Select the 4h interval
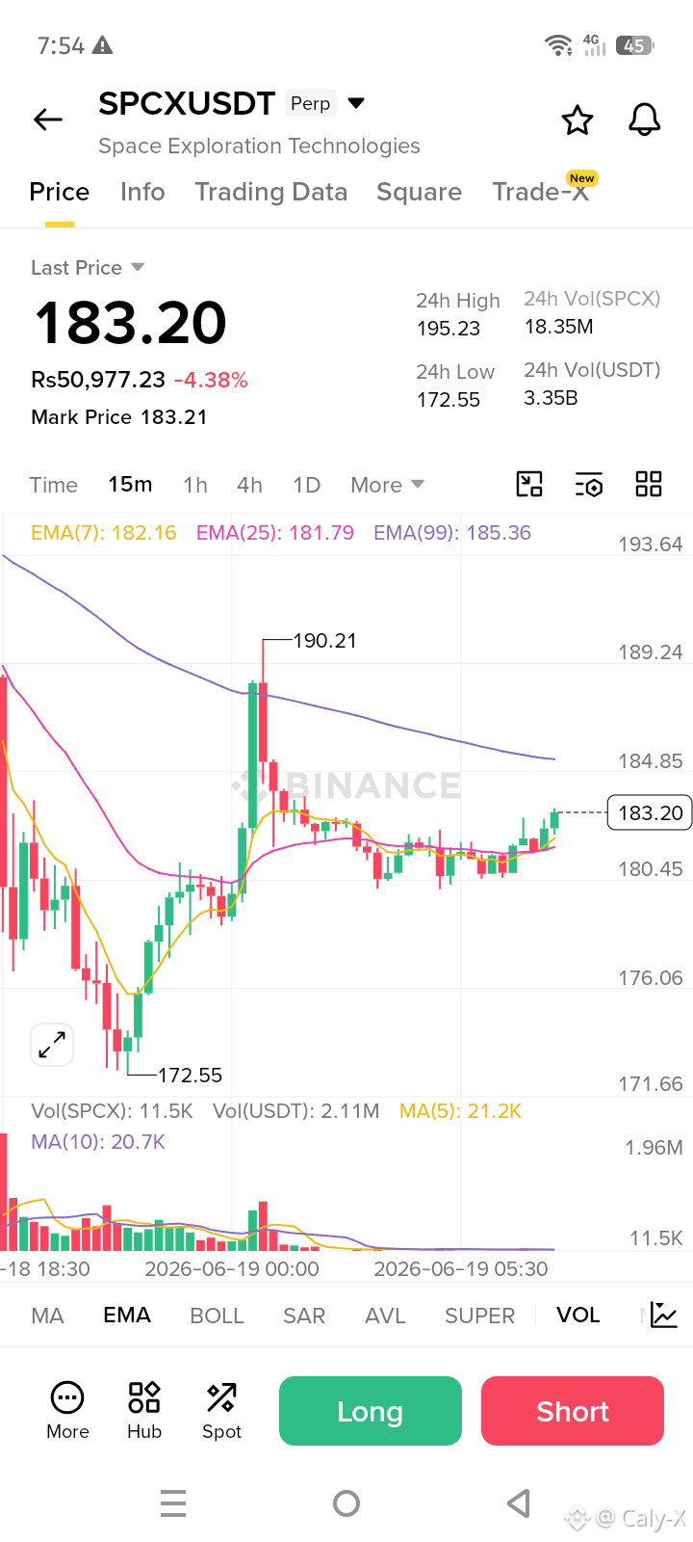 tap(250, 485)
